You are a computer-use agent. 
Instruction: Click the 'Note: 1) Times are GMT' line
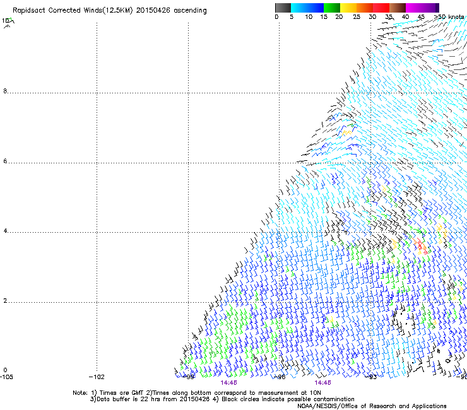point(197,393)
